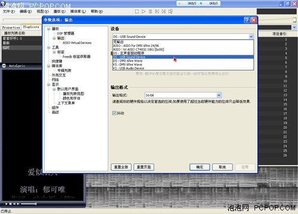Select 快捷键 in the tree
This screenshot has width=298, height=214.
point(57,61)
